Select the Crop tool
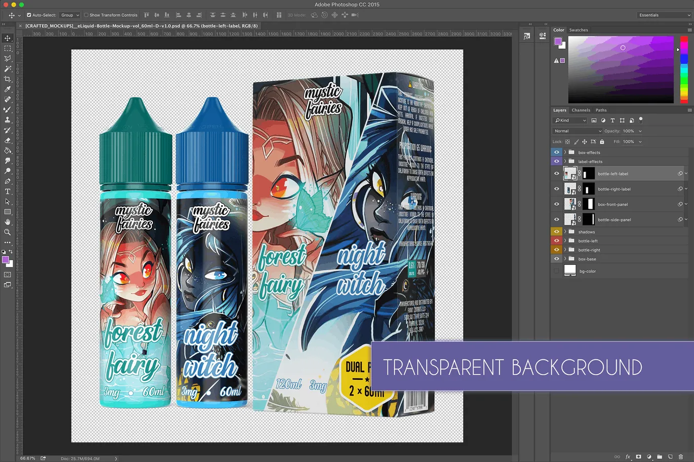The height and width of the screenshot is (462, 694). 7,79
